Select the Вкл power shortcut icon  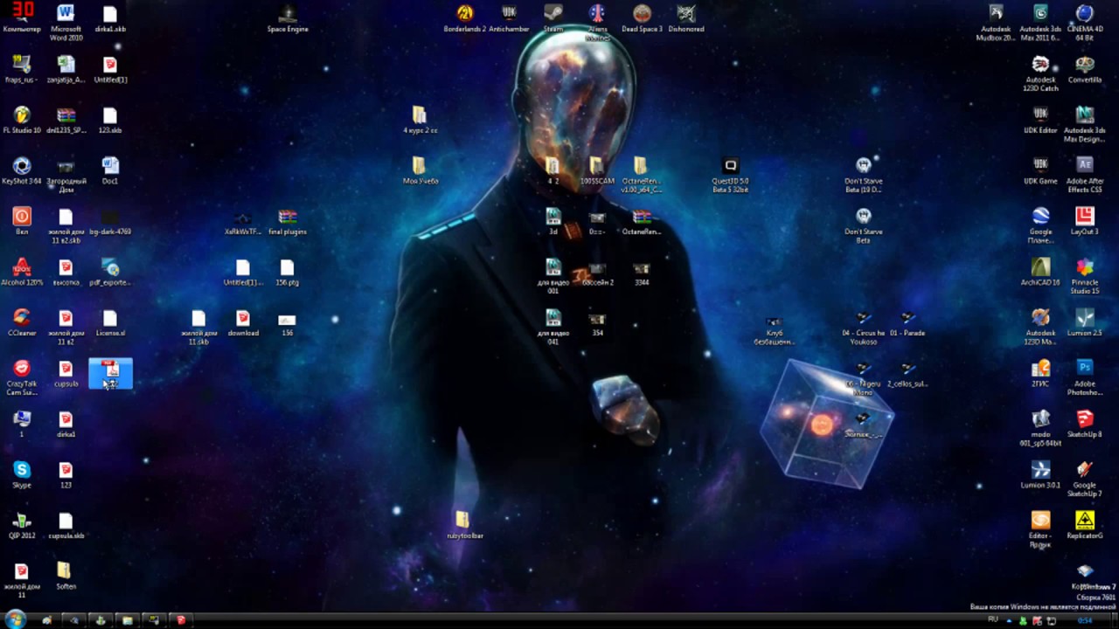tap(22, 220)
